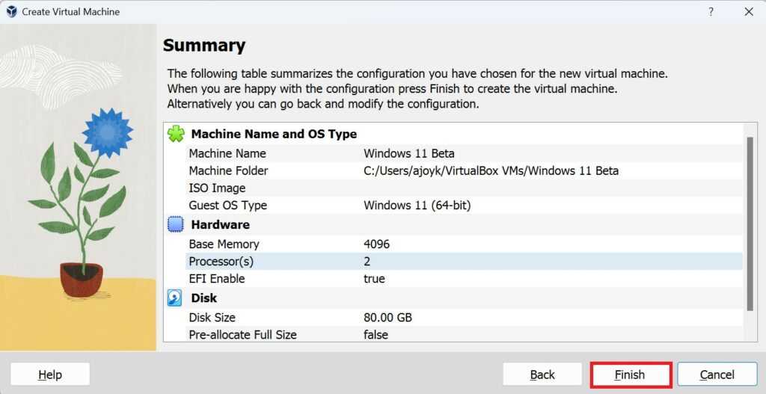Click the green Machine Name section icon

175,134
